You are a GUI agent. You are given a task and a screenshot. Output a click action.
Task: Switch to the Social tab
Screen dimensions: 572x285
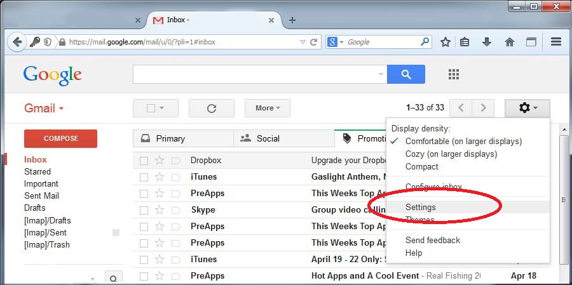(284, 138)
